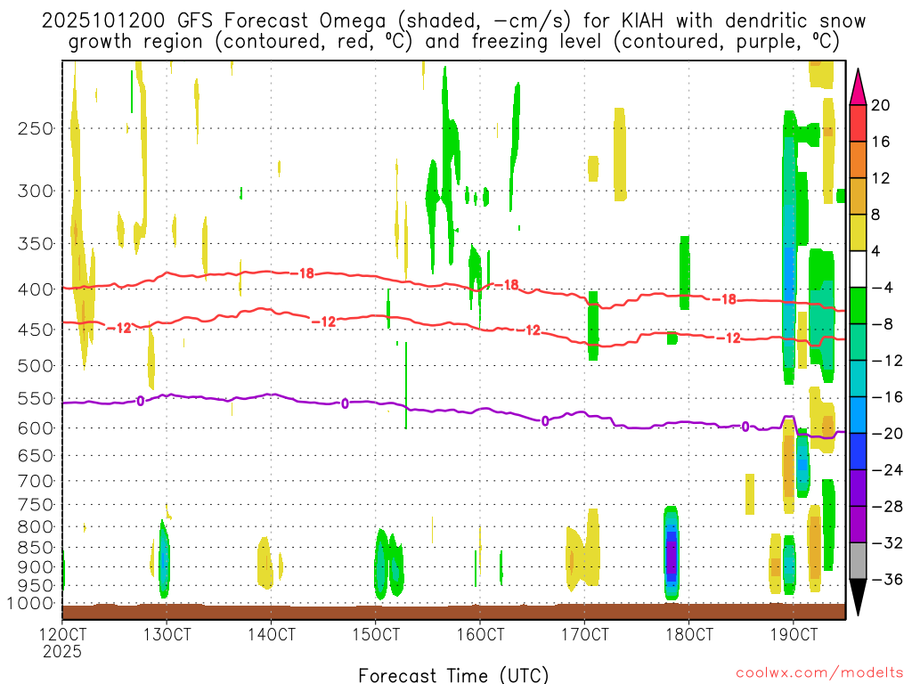Screen dimensions: 912x684
Task: Click the dark blue swatch between -20 and -24
Action: [x=858, y=452]
